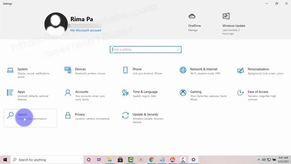Image resolution: width=291 pixels, height=164 pixels.
Task: Open the Search settings tile
Action: pyautogui.click(x=30, y=118)
